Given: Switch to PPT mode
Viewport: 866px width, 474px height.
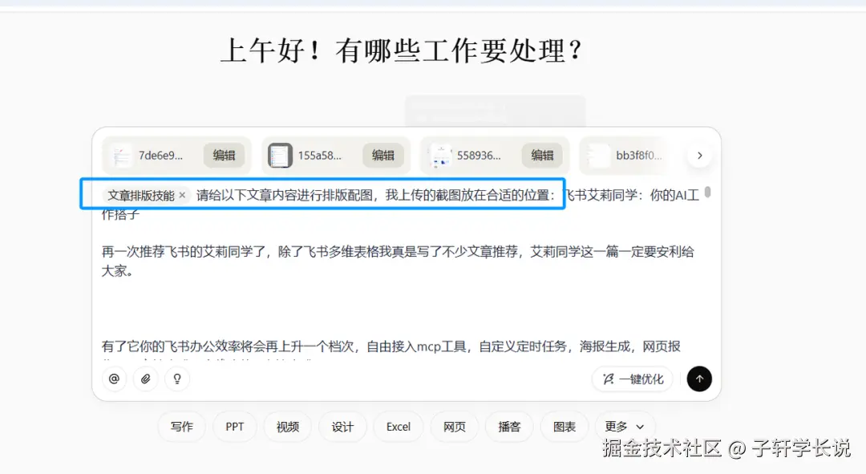Looking at the screenshot, I should tap(234, 427).
